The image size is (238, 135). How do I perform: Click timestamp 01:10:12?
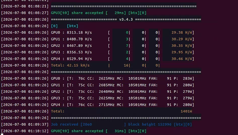pos(37,131)
